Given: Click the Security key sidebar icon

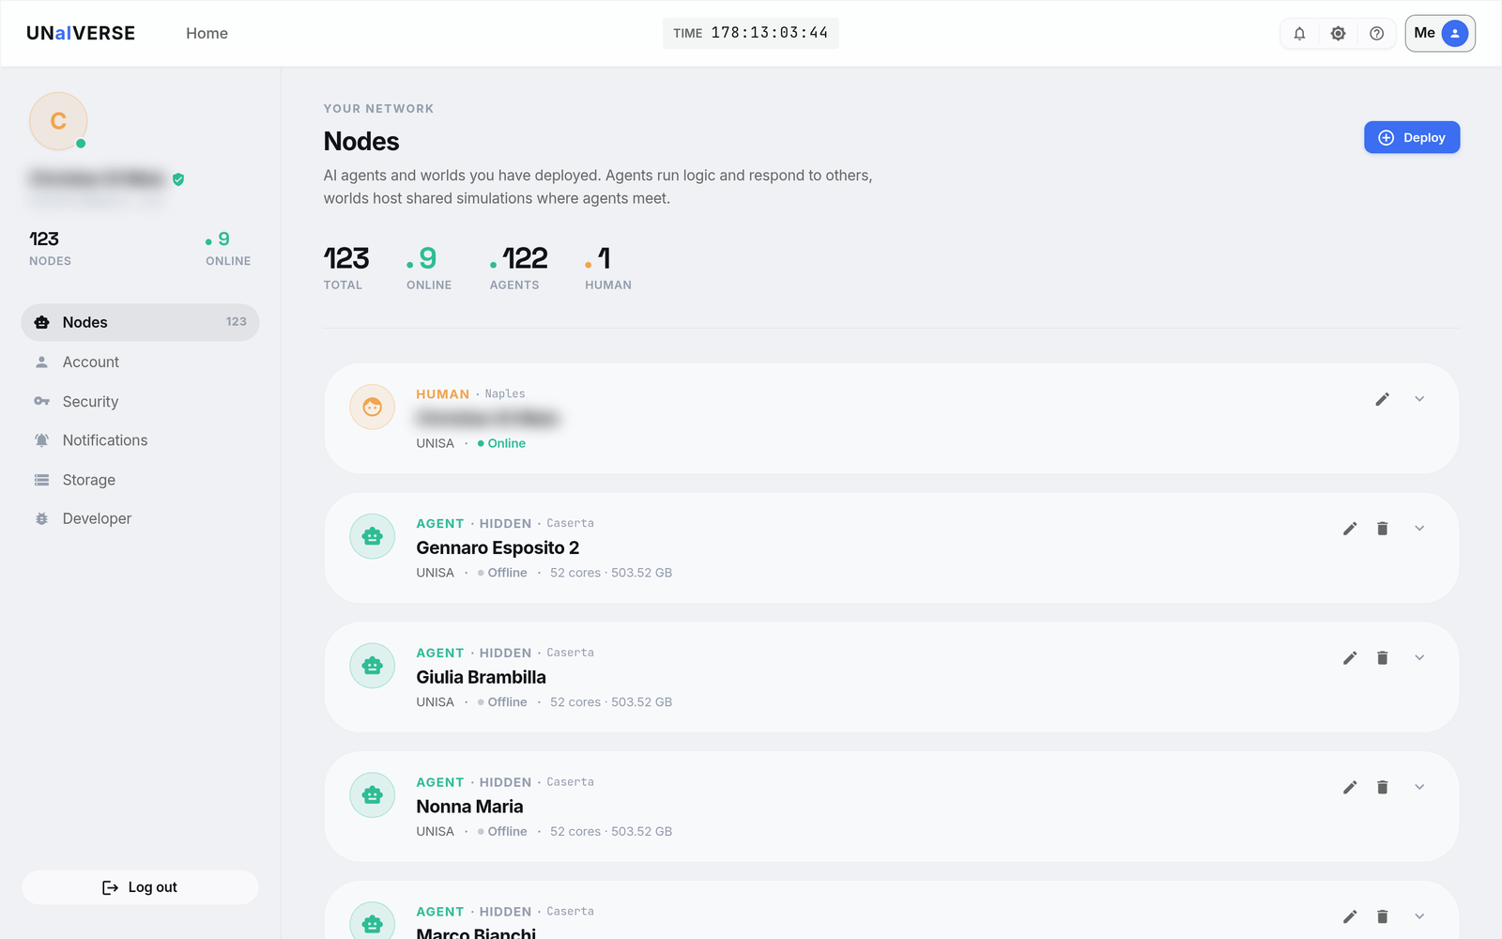Looking at the screenshot, I should coord(41,401).
